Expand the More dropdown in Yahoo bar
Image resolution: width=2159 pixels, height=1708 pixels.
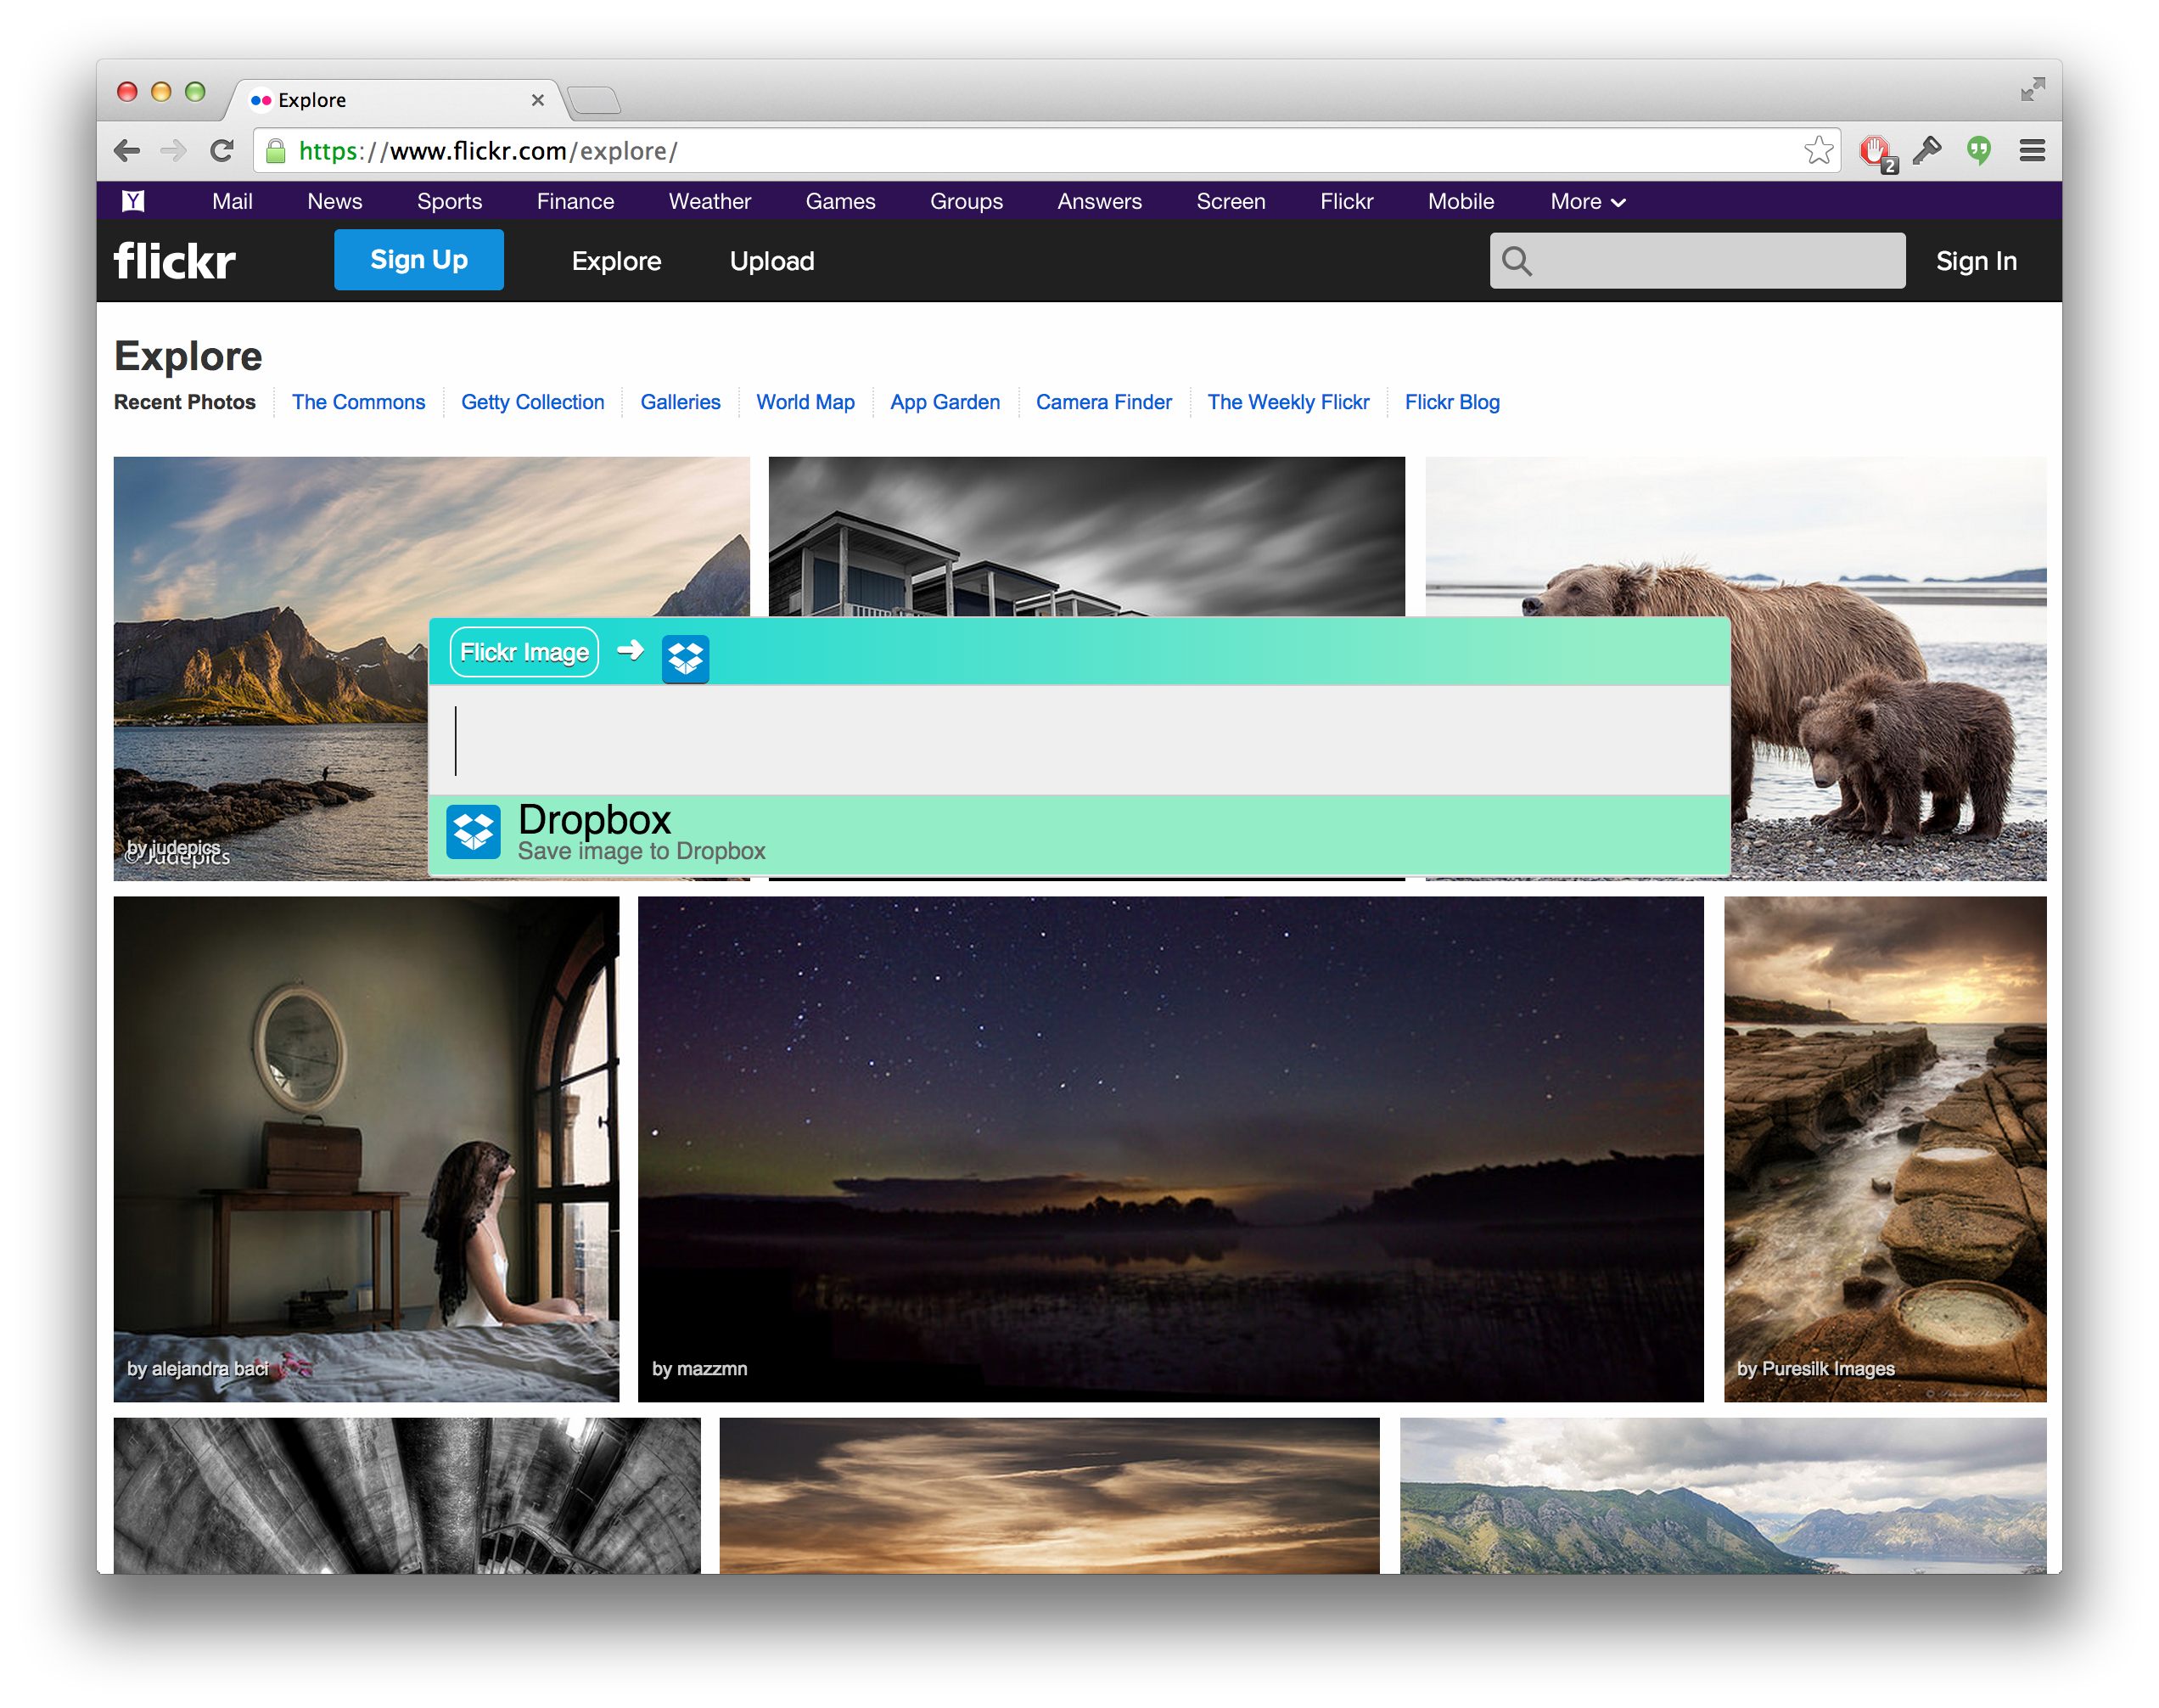point(1586,202)
